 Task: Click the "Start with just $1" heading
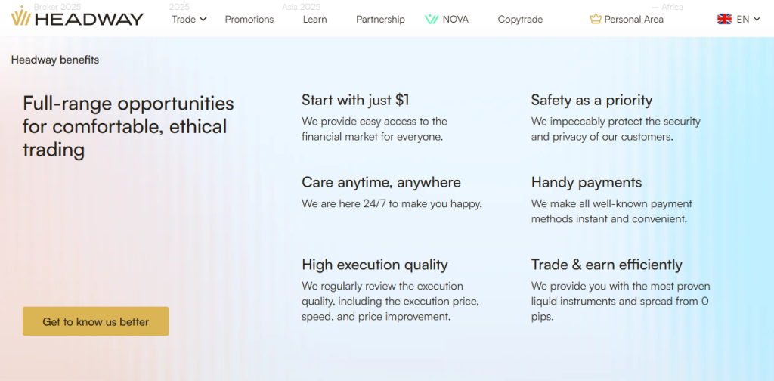(355, 100)
